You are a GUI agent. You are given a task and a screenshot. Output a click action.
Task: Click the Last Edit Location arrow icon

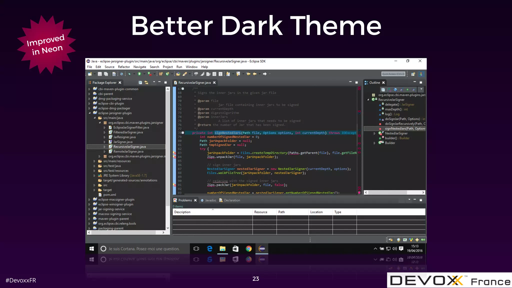(x=248, y=74)
